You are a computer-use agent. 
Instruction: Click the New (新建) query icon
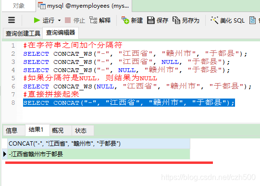point(125,20)
